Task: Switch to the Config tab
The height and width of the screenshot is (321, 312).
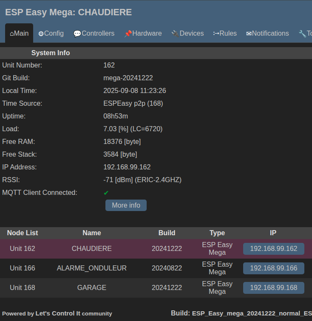Action: [x=51, y=34]
